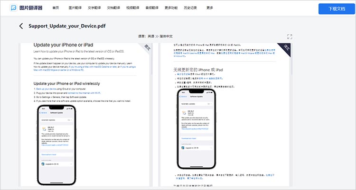Click heading 'Update your iPhone or iPad wirelessly'
The width and height of the screenshot is (356, 190).
click(x=67, y=84)
